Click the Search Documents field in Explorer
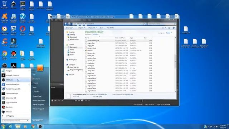 tap(161, 24)
